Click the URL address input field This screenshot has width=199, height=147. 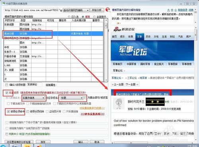[31, 10]
